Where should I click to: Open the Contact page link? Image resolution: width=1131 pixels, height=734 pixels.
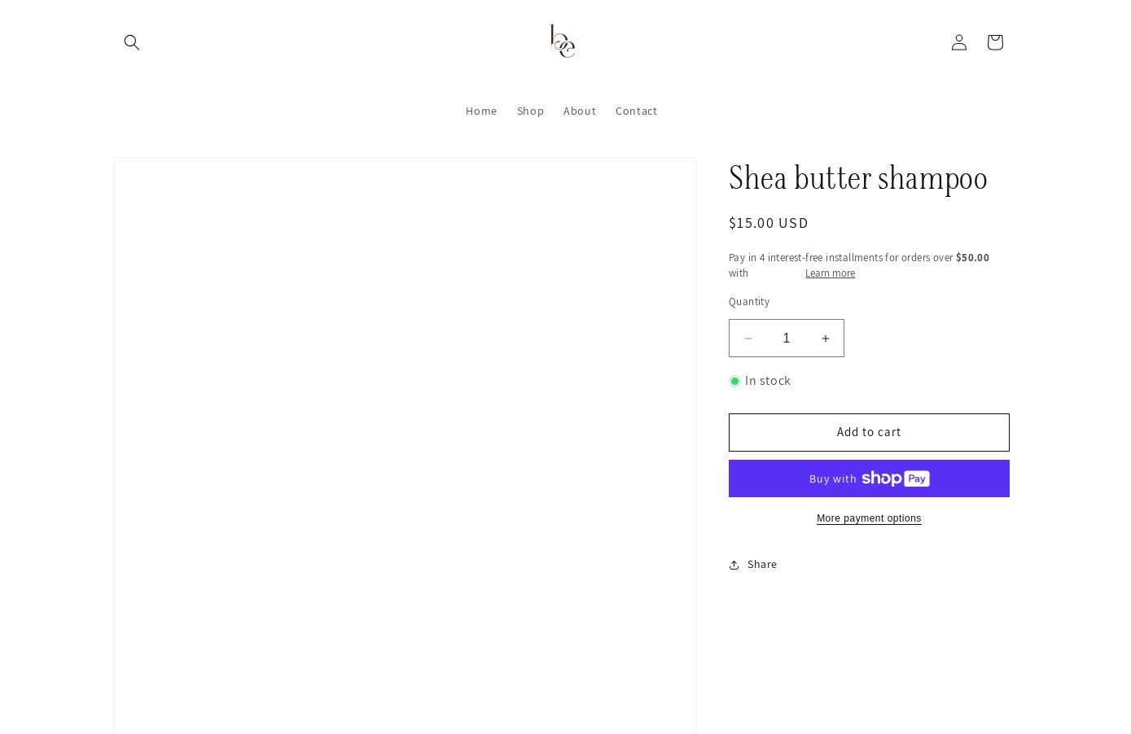pos(636,111)
